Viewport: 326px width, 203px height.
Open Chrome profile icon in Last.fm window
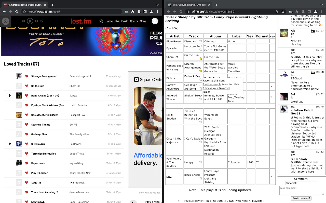click(151, 11)
